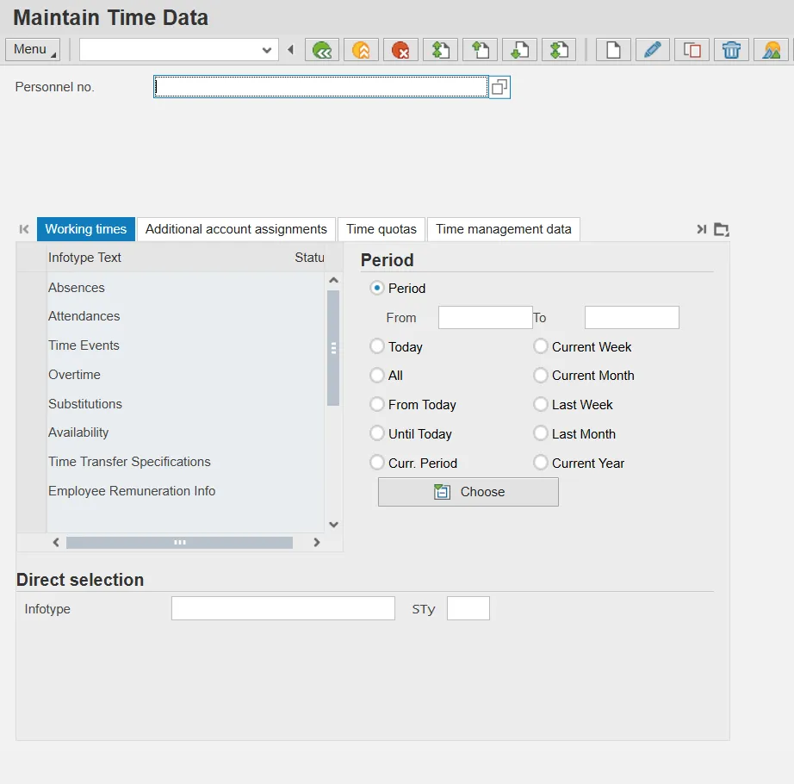The width and height of the screenshot is (794, 784).
Task: Click the Delete trash can icon
Action: [x=731, y=50]
